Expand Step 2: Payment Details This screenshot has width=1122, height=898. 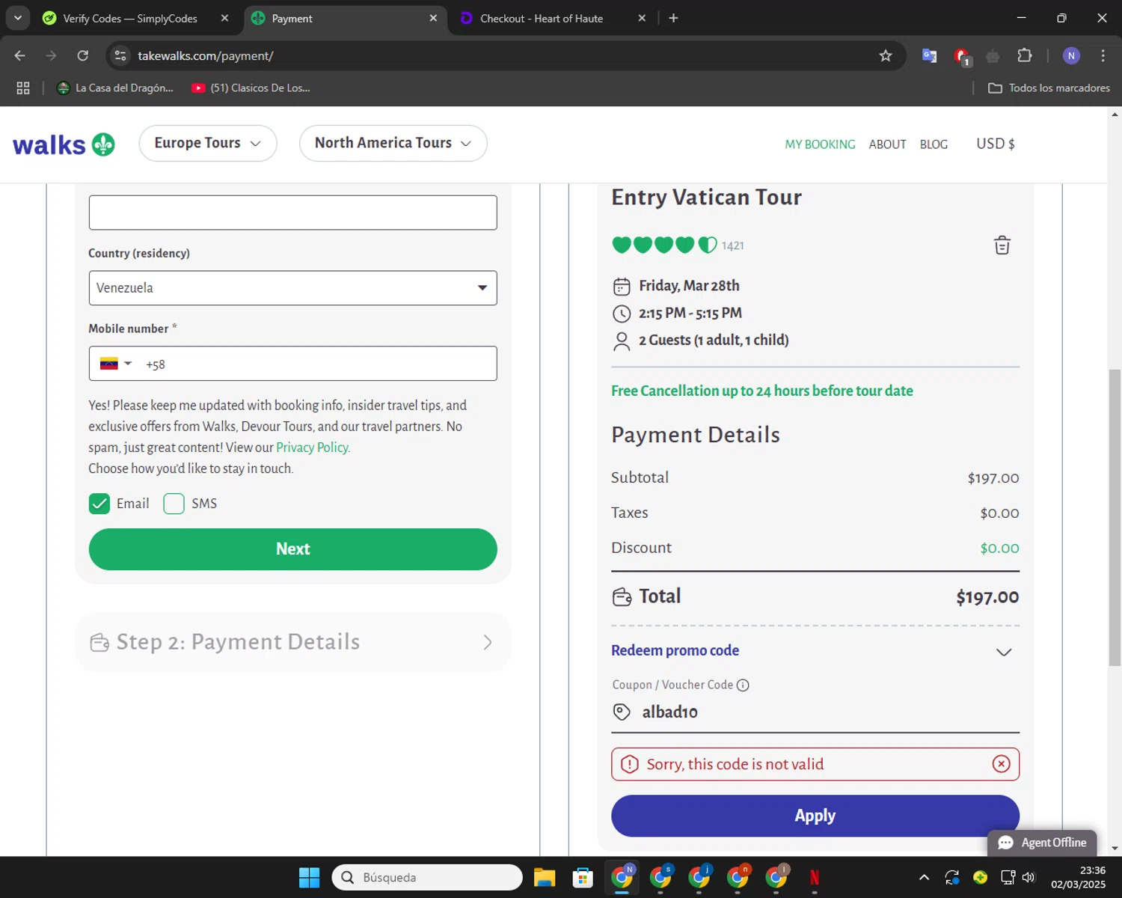tap(292, 642)
